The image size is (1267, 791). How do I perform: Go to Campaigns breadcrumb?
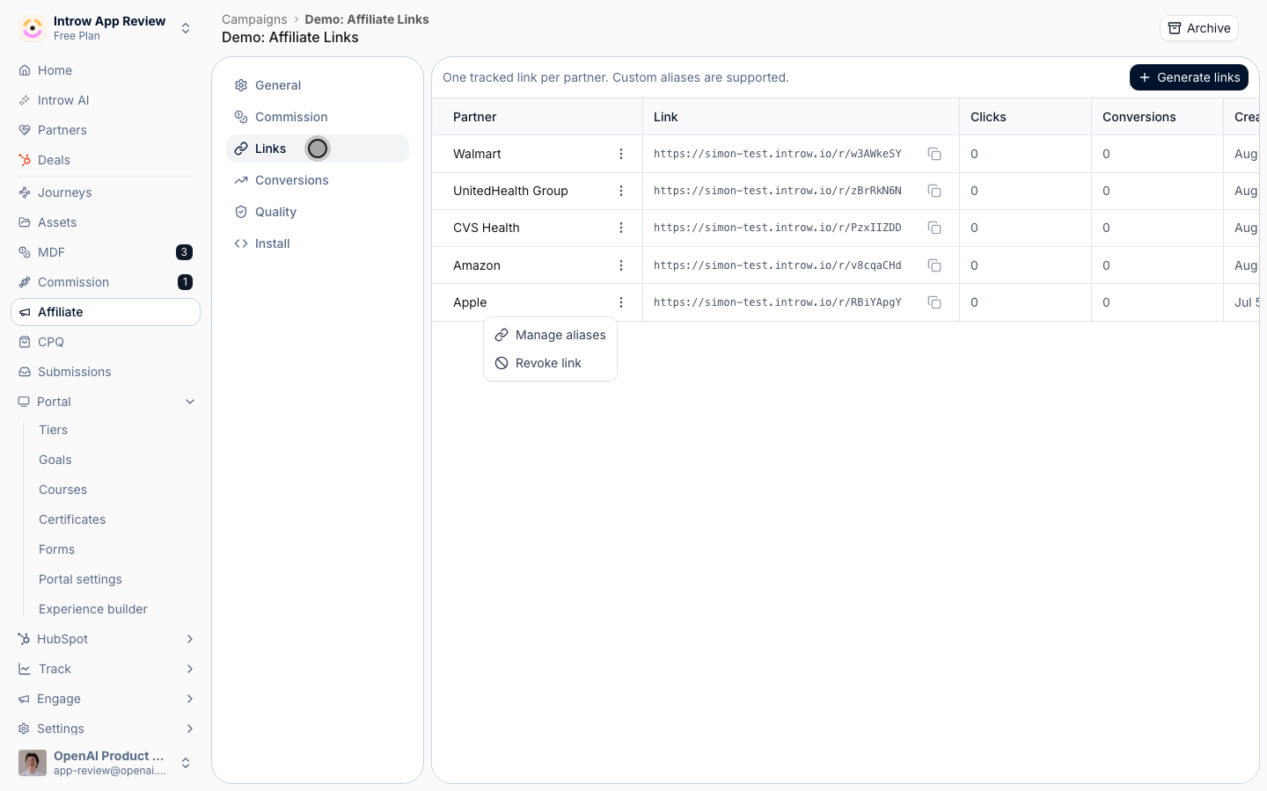pyautogui.click(x=254, y=19)
